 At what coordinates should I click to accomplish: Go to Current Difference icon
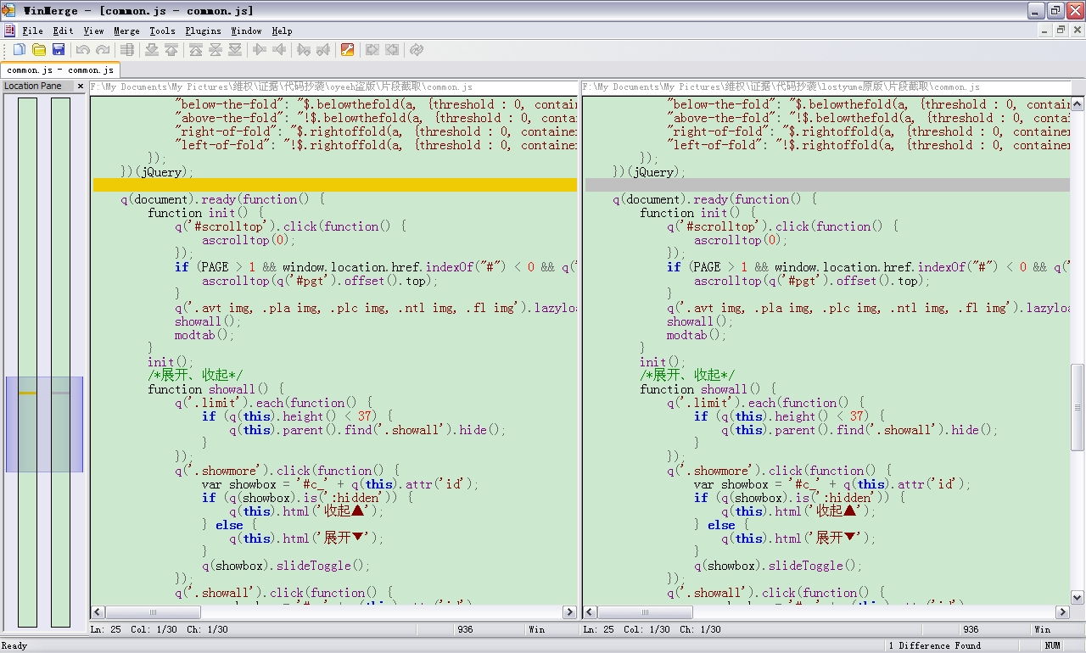point(216,50)
